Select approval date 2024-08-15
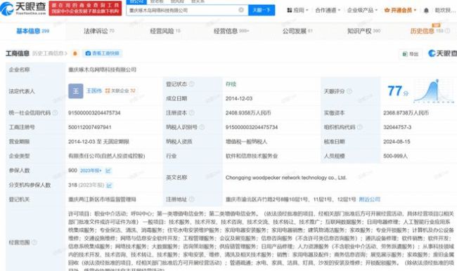The height and width of the screenshot is (271, 457). point(397,141)
